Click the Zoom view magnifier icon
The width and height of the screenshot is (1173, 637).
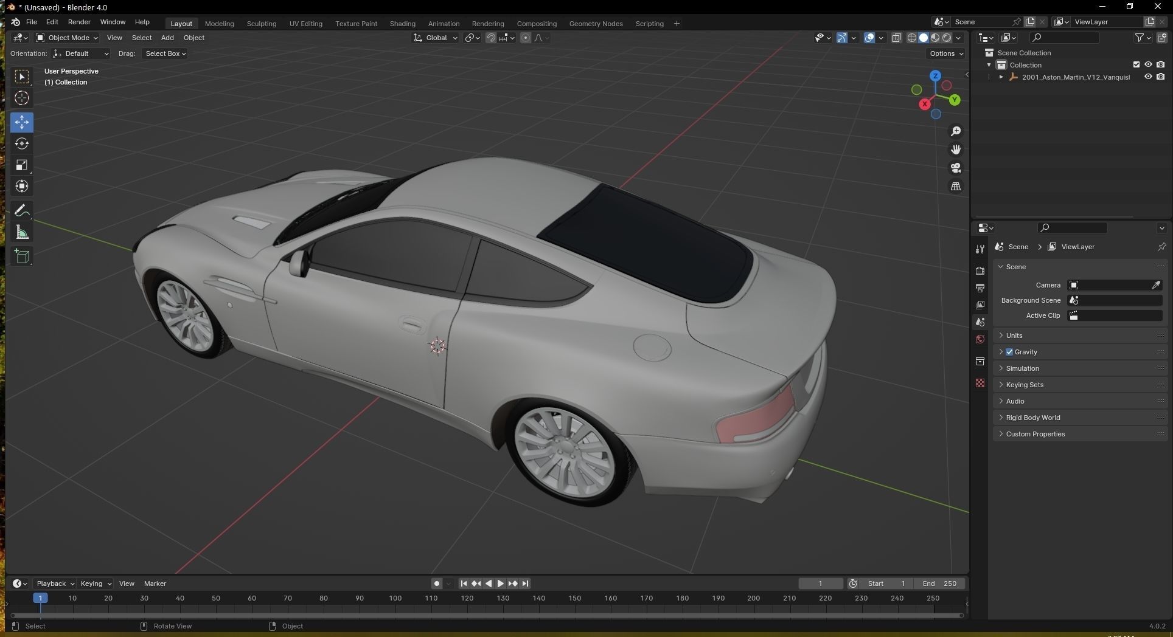tap(956, 131)
